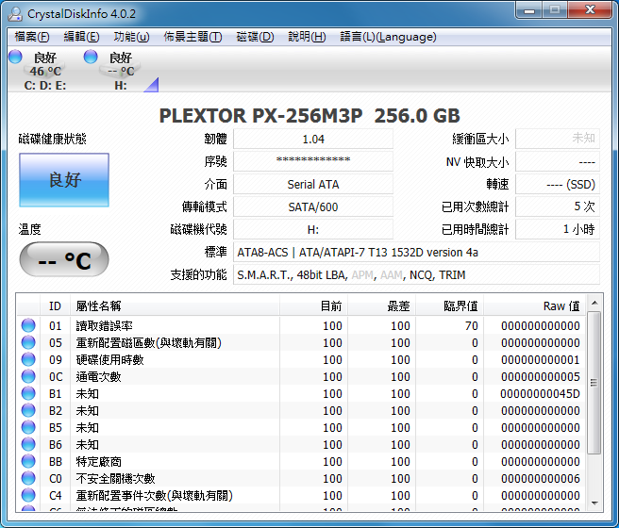The width and height of the screenshot is (619, 528).
Task: Click status orb for 0C 通電次數
Action: pyautogui.click(x=28, y=377)
